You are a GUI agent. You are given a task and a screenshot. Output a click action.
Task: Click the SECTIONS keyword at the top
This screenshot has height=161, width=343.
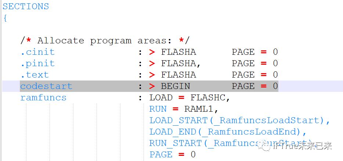tap(26, 6)
